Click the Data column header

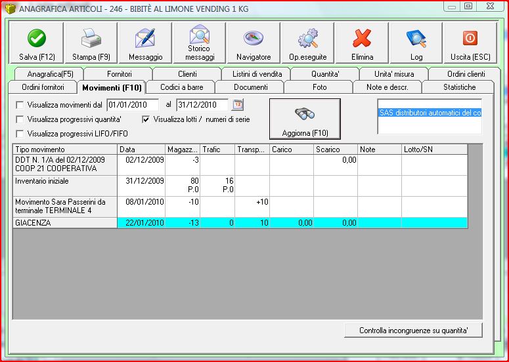point(141,150)
